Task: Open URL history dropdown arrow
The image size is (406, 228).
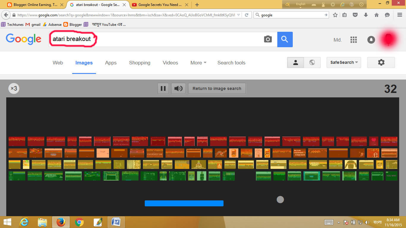Action: point(238,15)
